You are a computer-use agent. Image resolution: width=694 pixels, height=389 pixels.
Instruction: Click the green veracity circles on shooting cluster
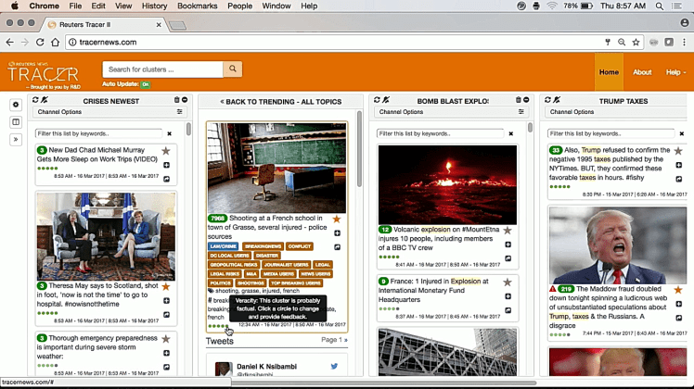217,326
